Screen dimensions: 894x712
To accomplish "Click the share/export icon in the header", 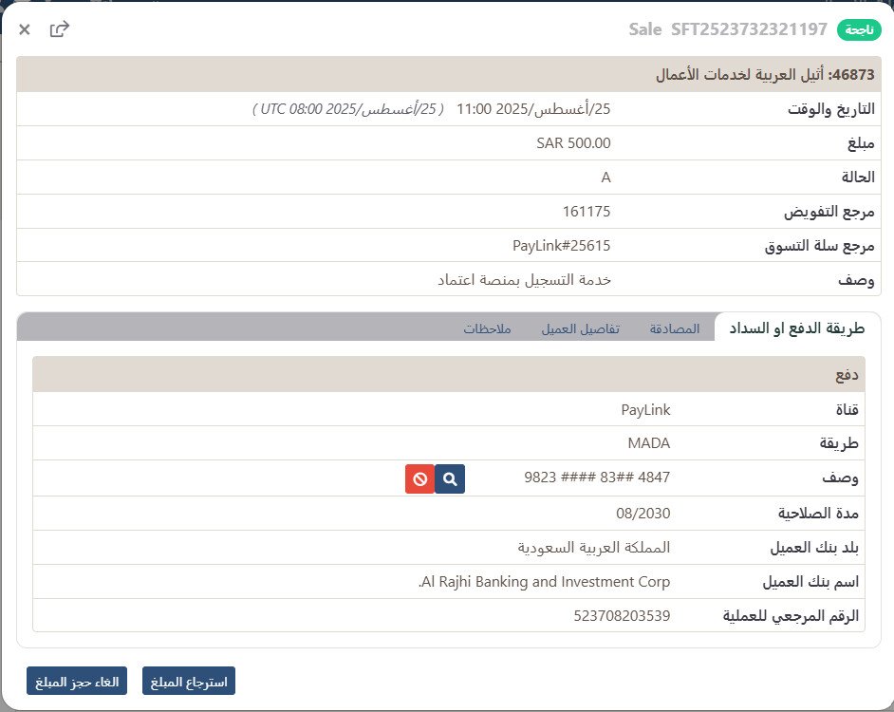I will pos(60,29).
